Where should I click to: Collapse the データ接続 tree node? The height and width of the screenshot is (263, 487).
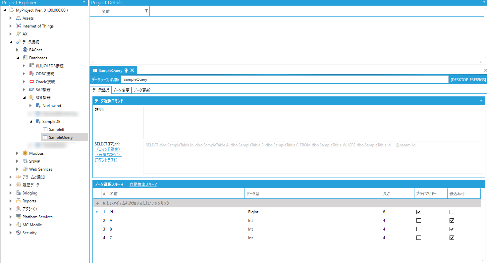tap(11, 42)
